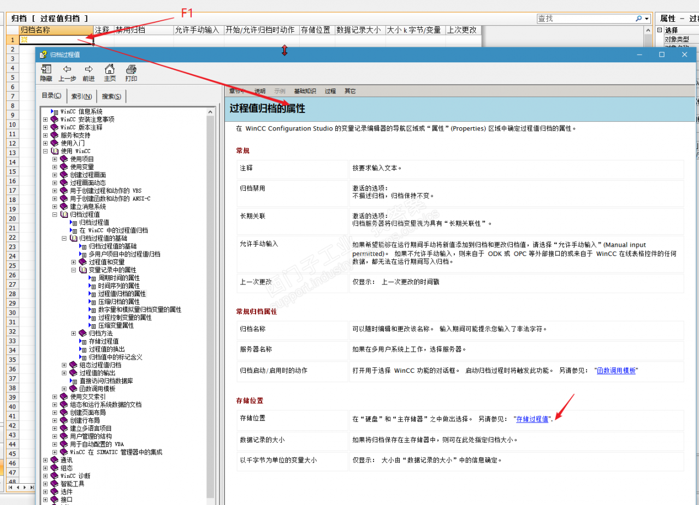Click the 隐藏 (Hide) toolbar icon
Viewport: 699px width, 505px height.
46,69
